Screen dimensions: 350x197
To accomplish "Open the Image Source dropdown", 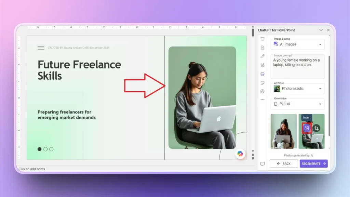I will pos(297,44).
